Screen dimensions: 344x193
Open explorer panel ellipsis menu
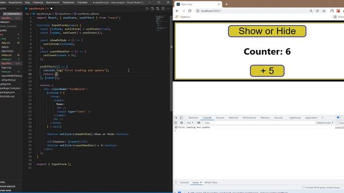tap(18, 9)
